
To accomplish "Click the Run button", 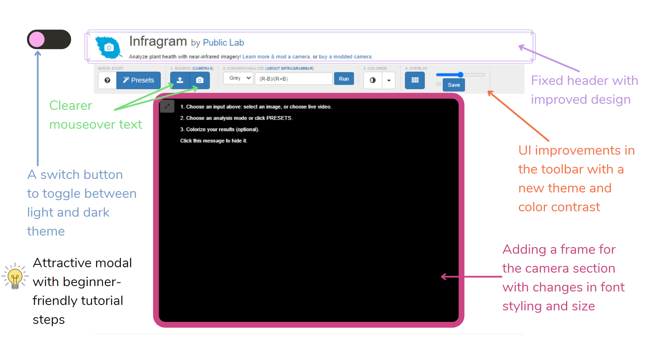I will click(x=344, y=79).
